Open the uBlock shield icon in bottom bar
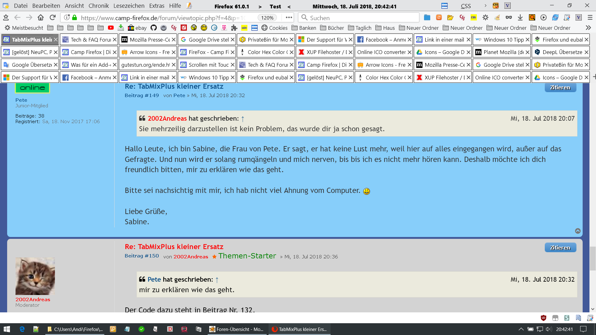This screenshot has height=335, width=596. [x=544, y=318]
